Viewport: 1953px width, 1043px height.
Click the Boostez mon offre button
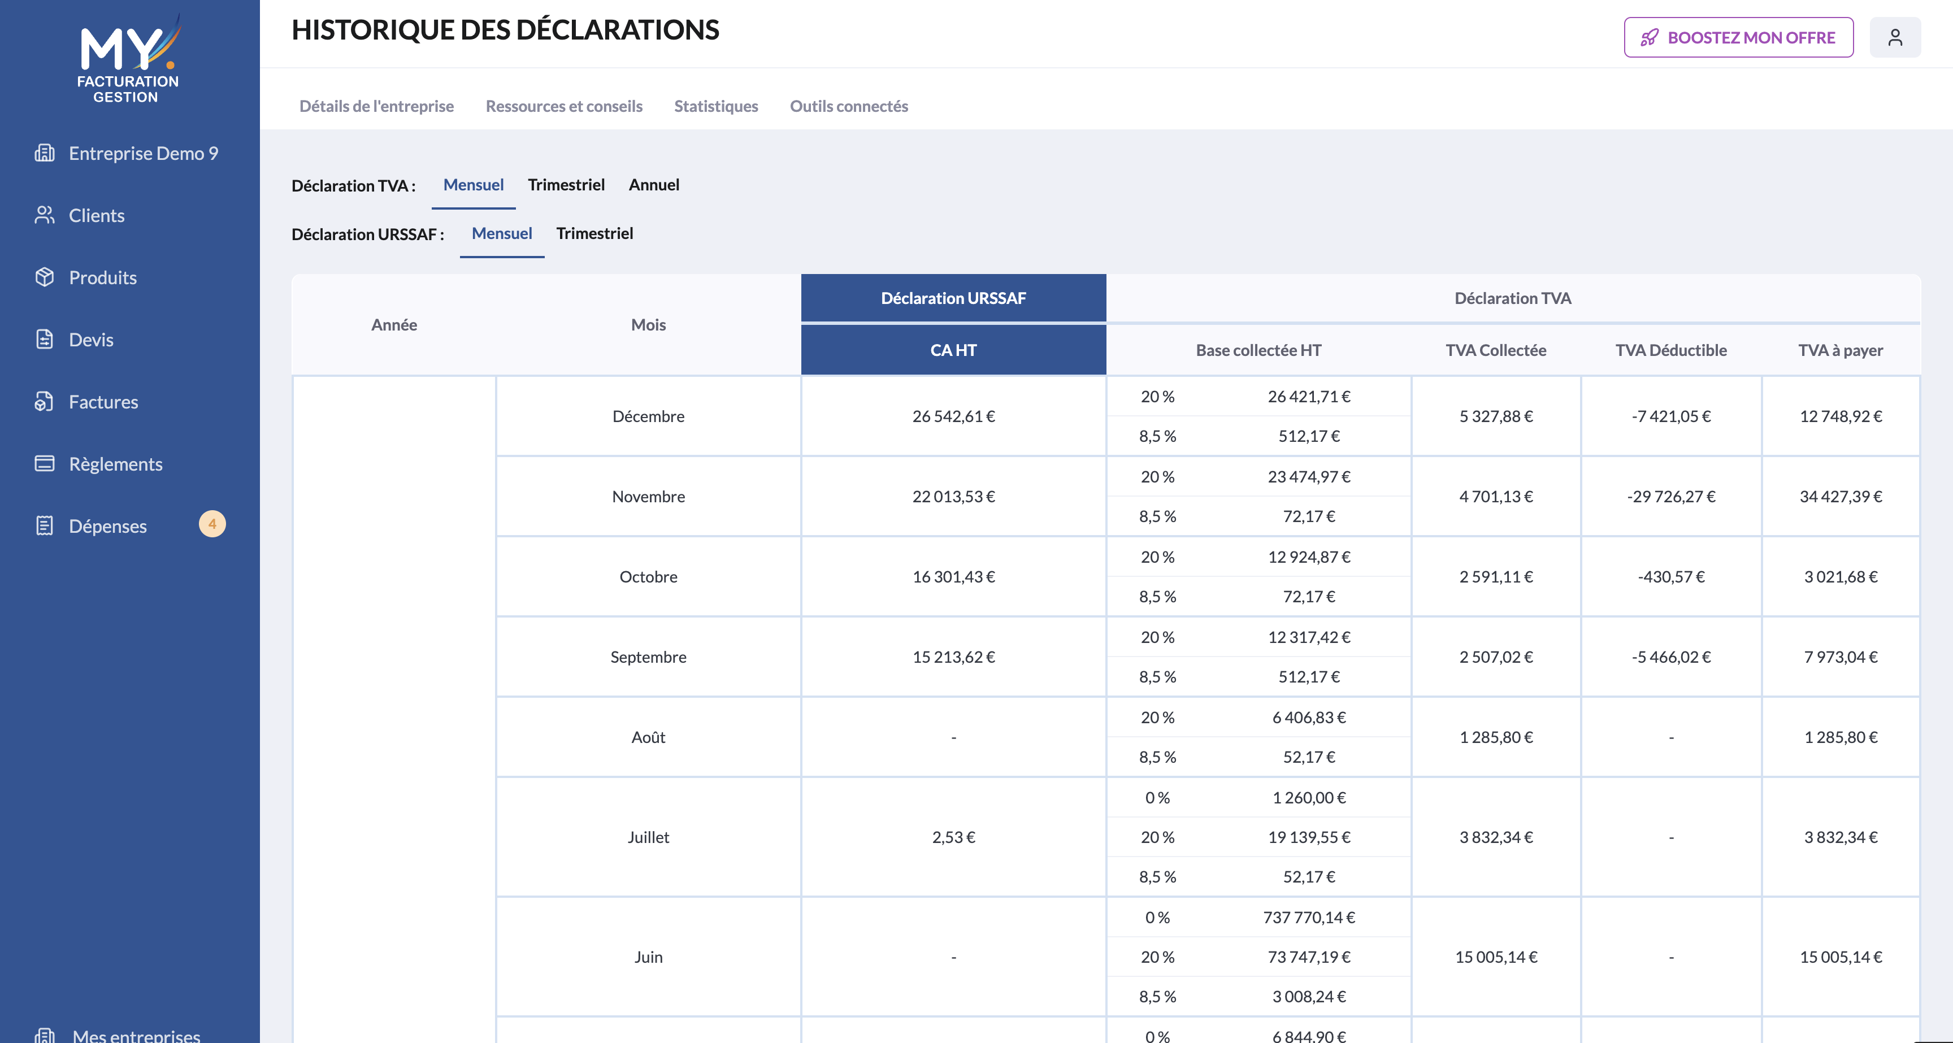[1738, 37]
